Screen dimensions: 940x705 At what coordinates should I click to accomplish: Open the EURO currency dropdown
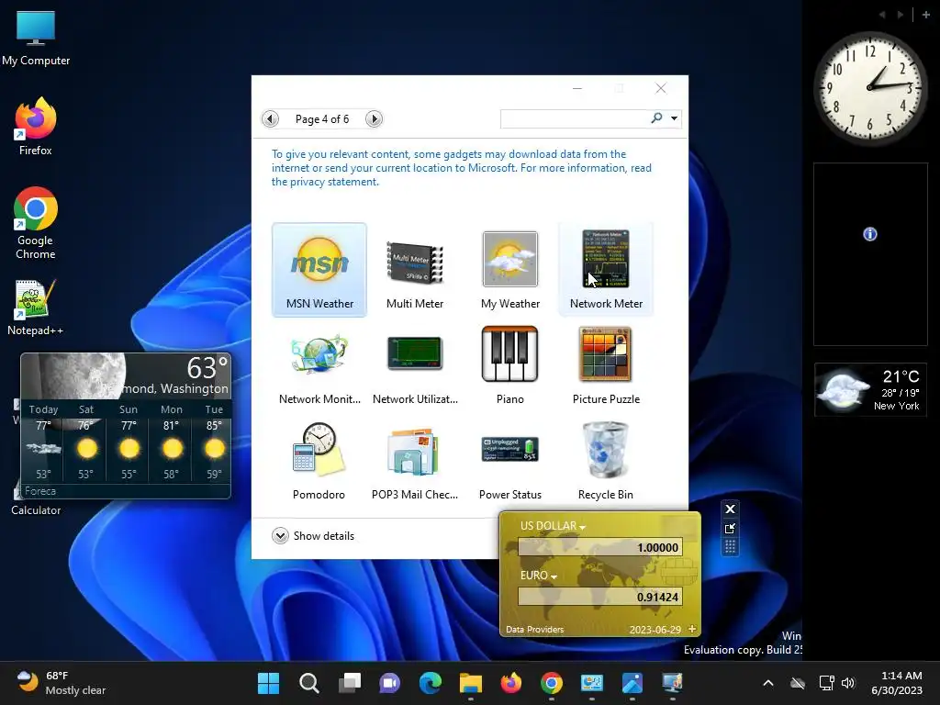tap(538, 576)
